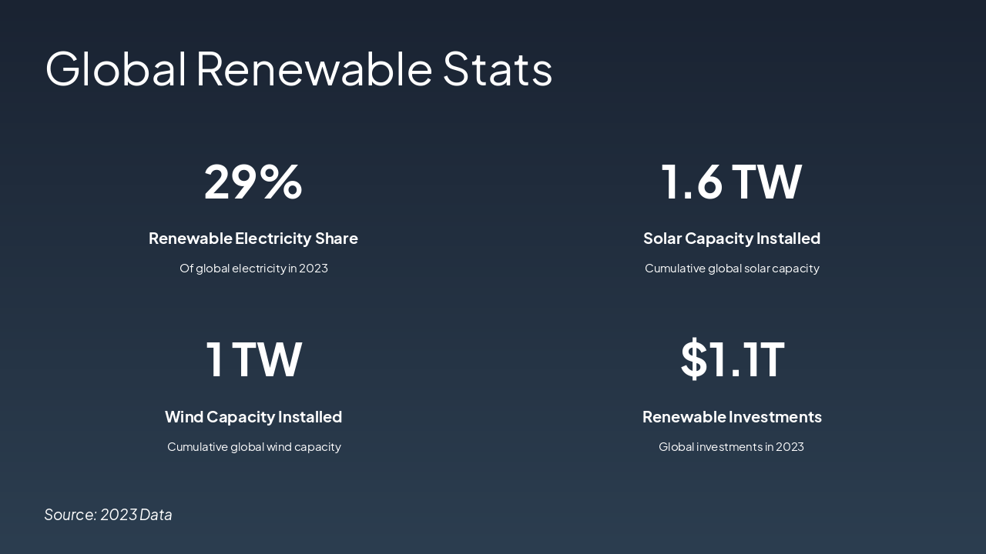Click the "$1.1T" investment figure

[x=732, y=360]
